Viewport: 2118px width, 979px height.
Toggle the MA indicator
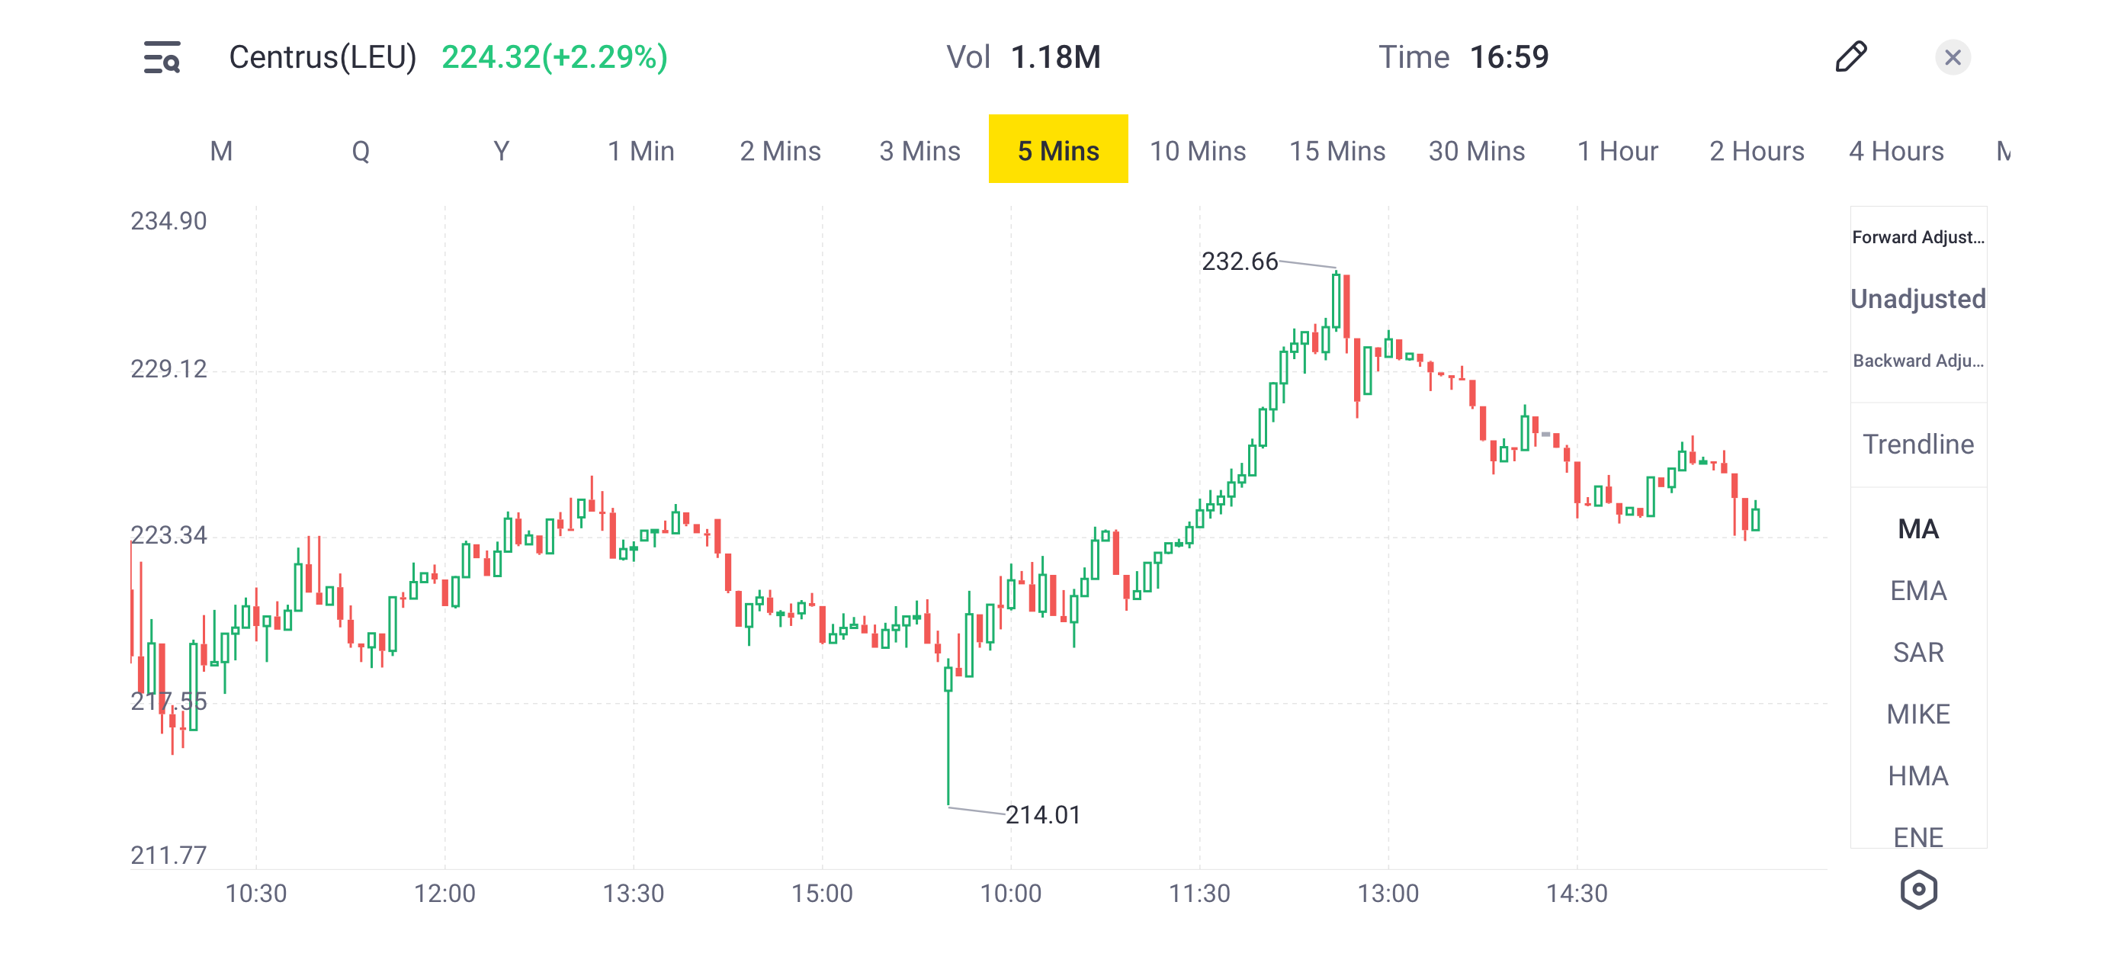1917,528
